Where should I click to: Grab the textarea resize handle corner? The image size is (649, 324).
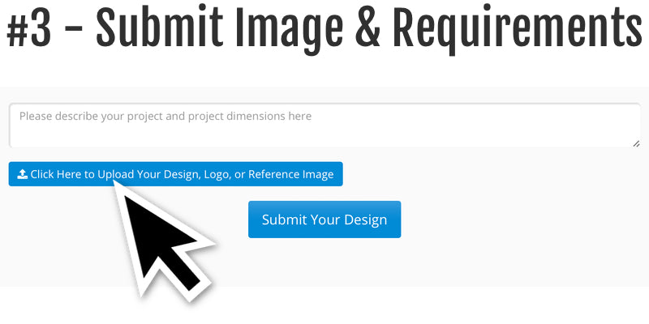[x=636, y=143]
